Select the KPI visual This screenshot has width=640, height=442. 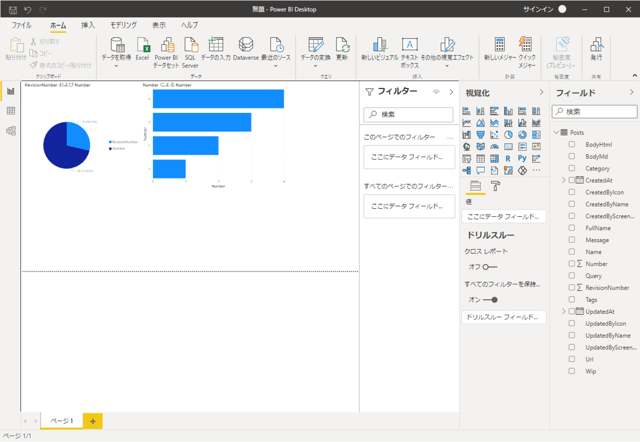point(536,146)
